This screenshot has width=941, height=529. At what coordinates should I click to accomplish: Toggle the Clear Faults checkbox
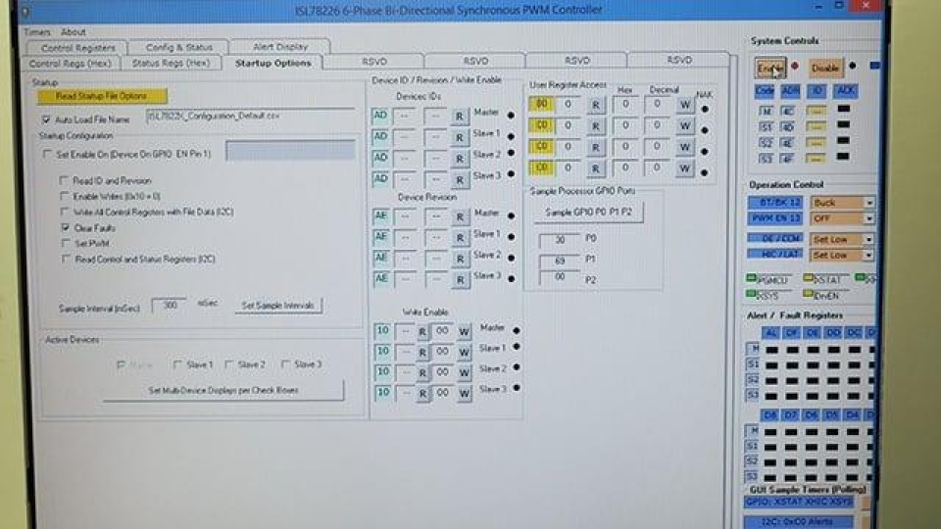[x=66, y=227]
